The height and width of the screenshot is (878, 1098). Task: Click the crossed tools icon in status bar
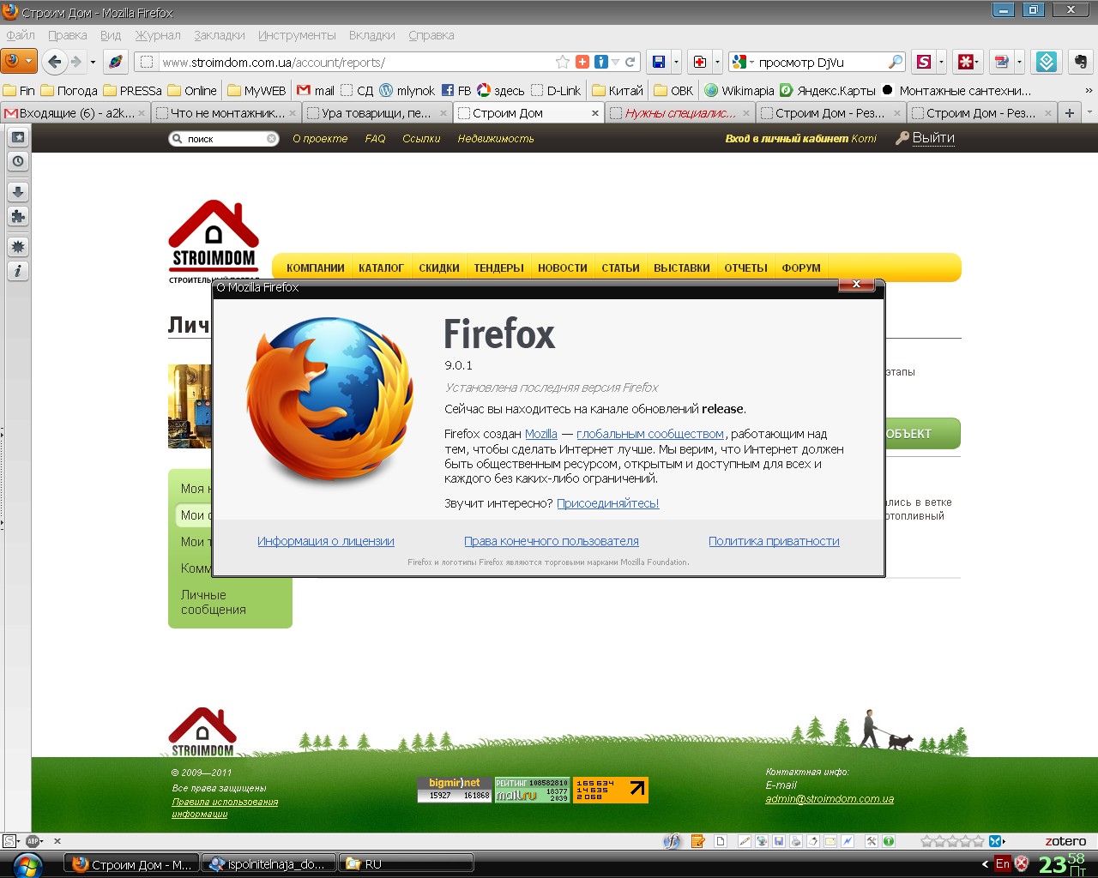(871, 841)
